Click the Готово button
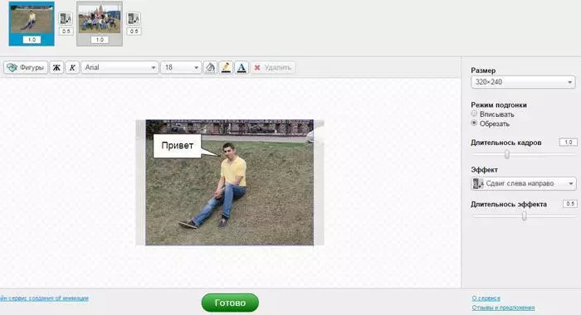The height and width of the screenshot is (315, 581). [x=230, y=303]
